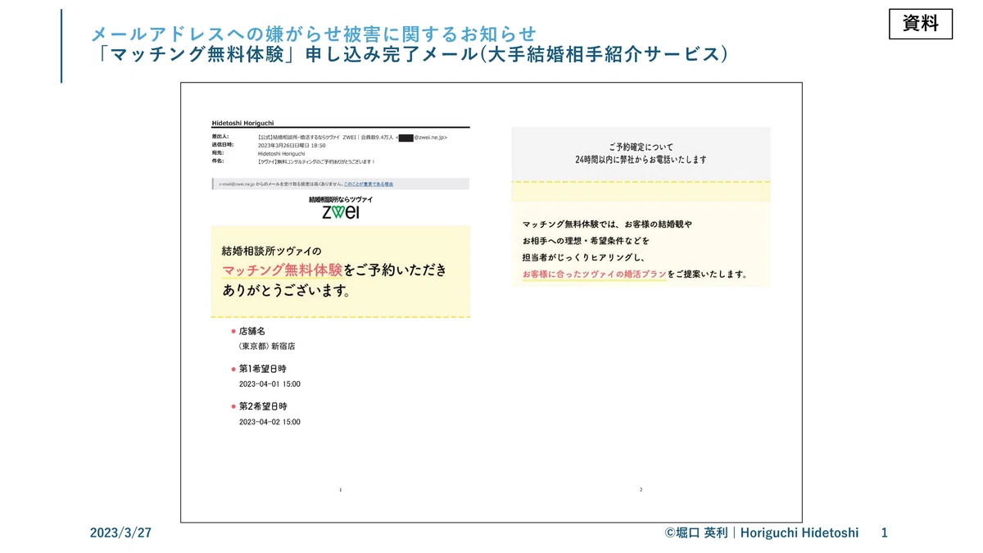Click the copyright ©堀口 英利｜Horiguchi Hidetoshi
983x553 pixels.
tap(762, 533)
